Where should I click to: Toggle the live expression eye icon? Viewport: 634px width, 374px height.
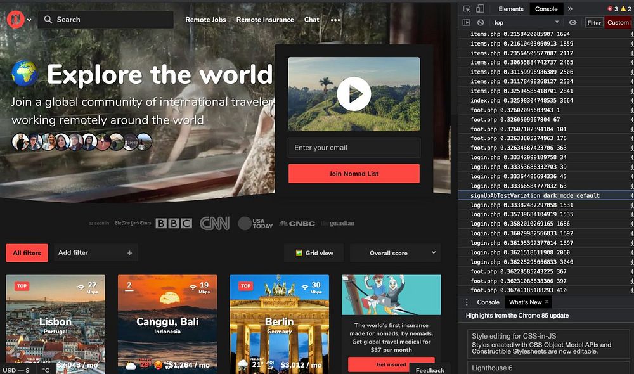point(573,23)
